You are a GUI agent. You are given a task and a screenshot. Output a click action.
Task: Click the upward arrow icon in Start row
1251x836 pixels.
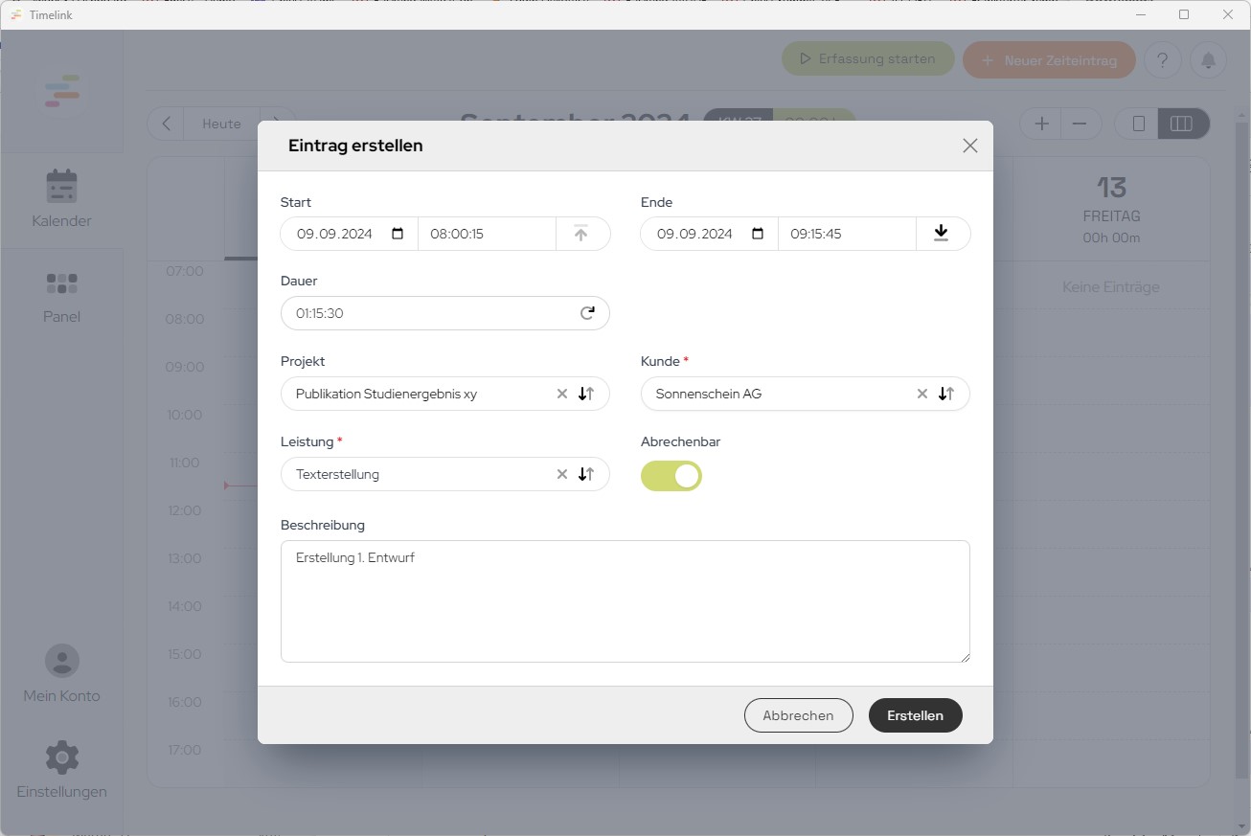pos(580,234)
